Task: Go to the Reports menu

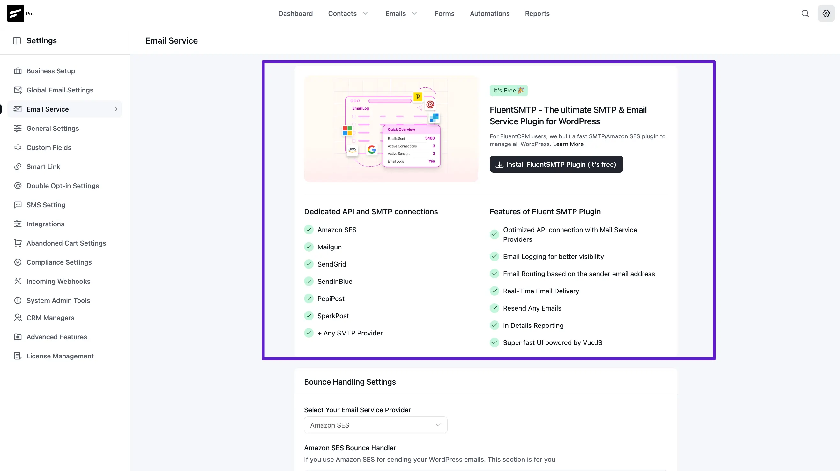Action: tap(537, 13)
